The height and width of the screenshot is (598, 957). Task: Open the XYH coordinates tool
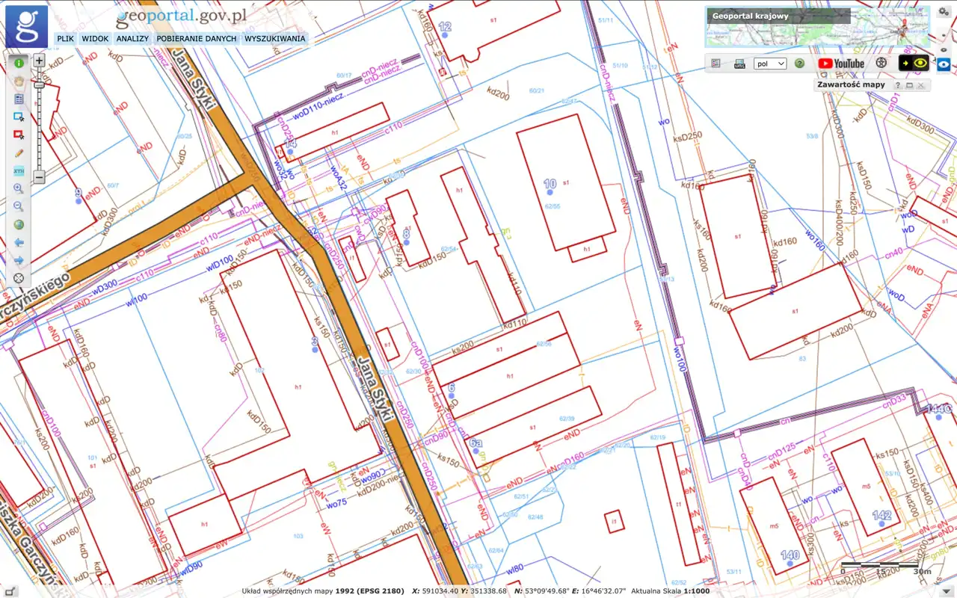(19, 170)
